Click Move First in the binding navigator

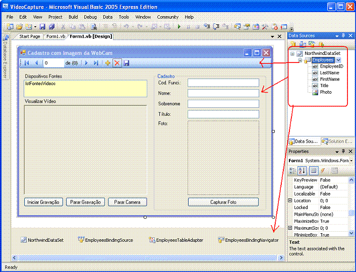tap(27, 63)
